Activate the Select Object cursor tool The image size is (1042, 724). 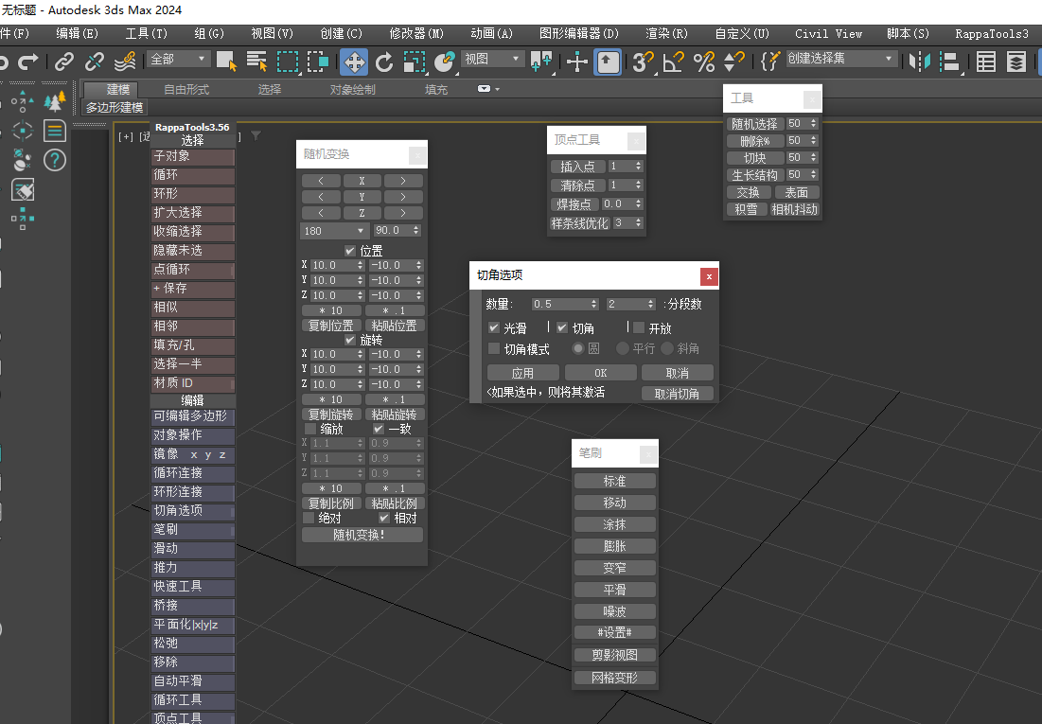pos(226,62)
